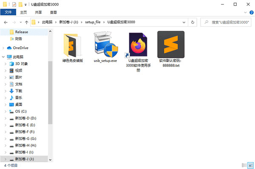Expand the 新加卷-J (J:) tree node
The width and height of the screenshot is (255, 169).
(6, 159)
